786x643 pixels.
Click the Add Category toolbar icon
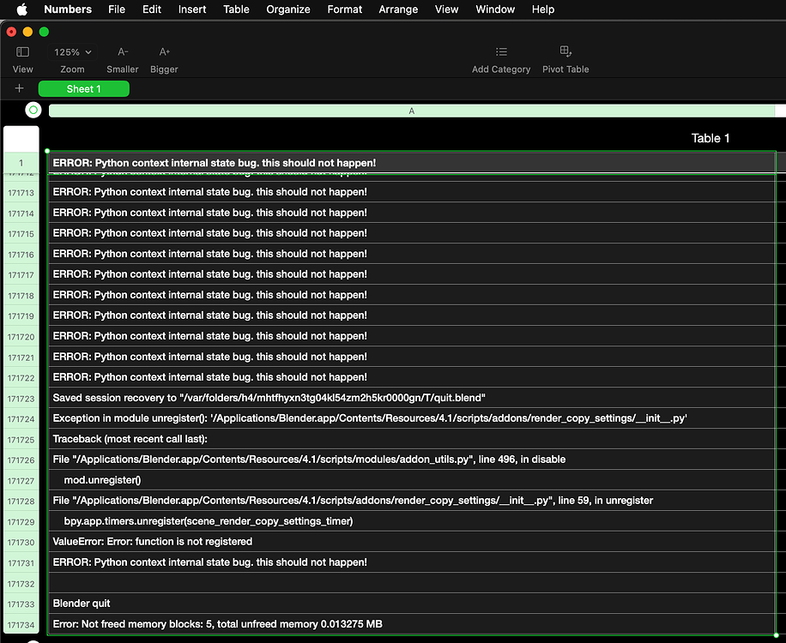click(501, 51)
